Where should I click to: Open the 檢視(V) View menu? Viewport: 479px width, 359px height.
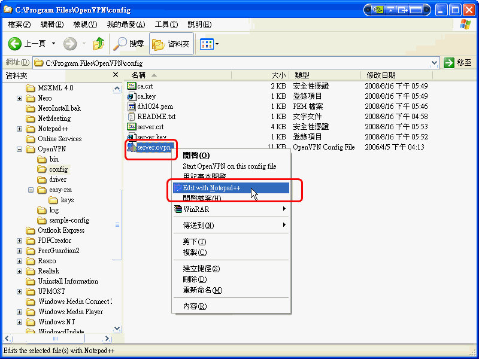coord(85,25)
